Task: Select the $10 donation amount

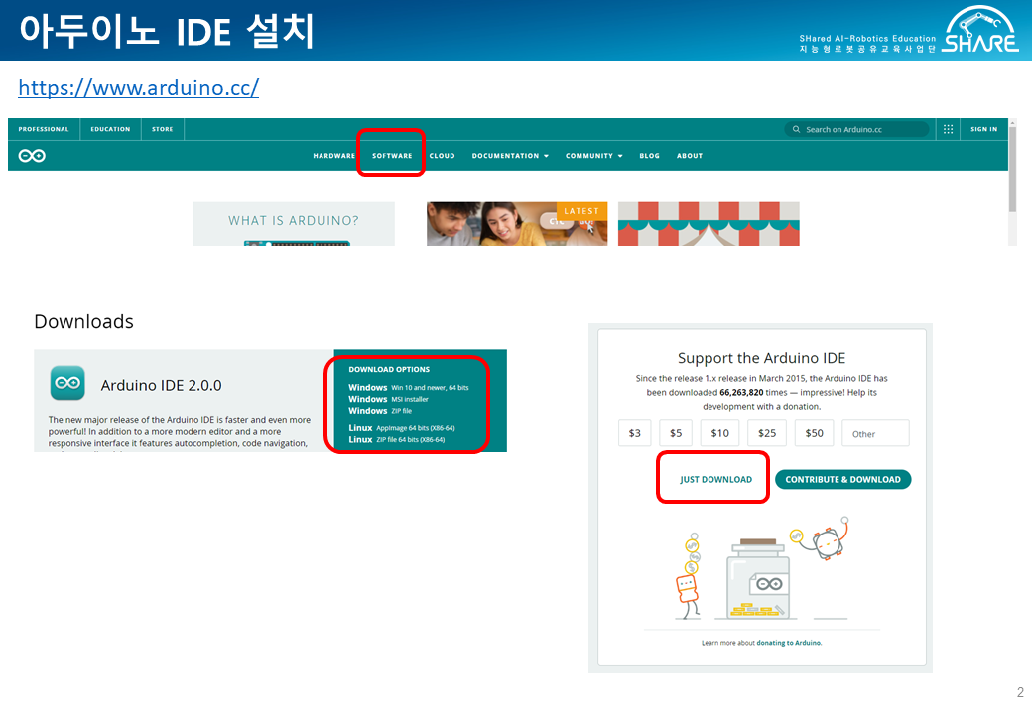Action: [720, 433]
